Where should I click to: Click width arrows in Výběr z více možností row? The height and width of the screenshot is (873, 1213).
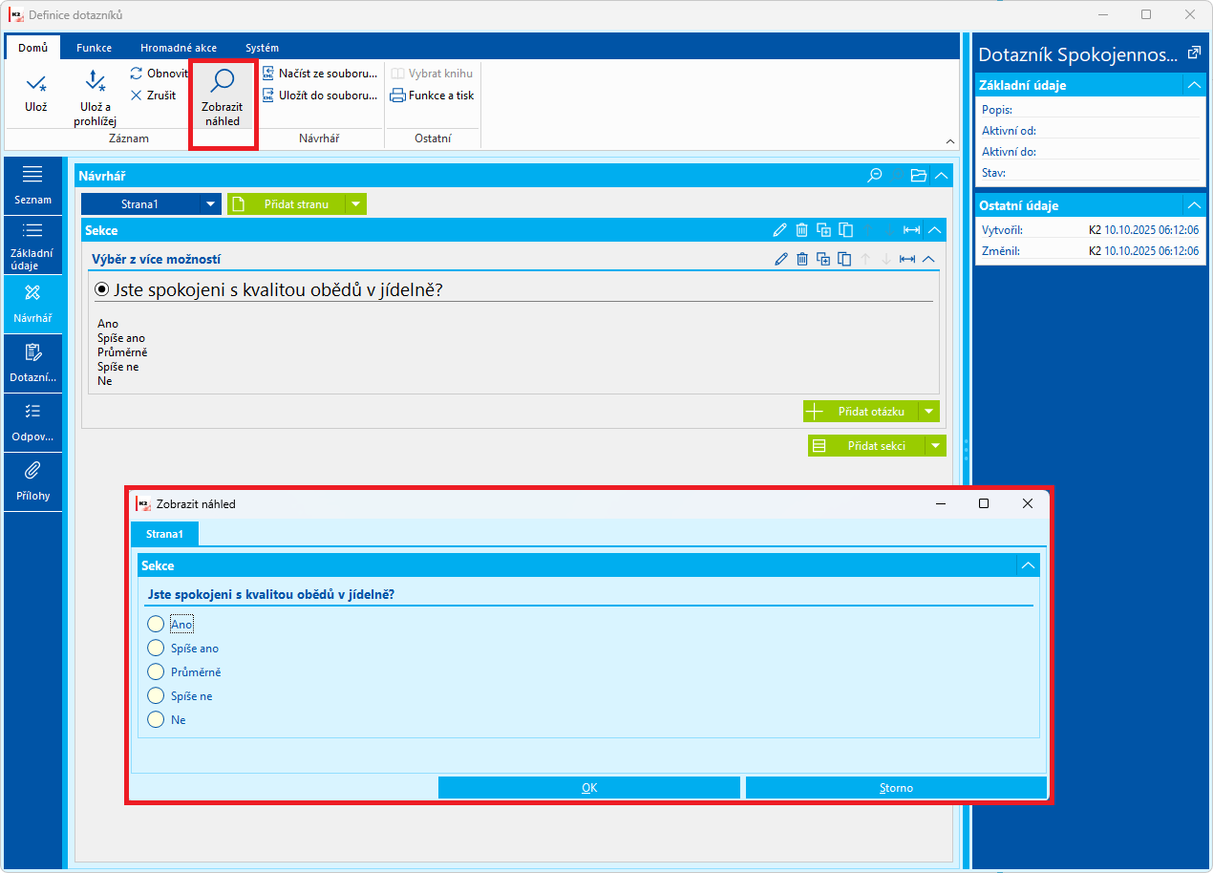(x=907, y=259)
